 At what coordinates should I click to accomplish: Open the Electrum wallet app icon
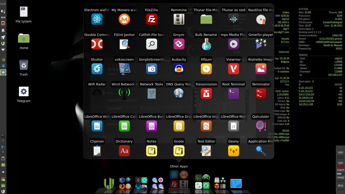tap(97, 19)
